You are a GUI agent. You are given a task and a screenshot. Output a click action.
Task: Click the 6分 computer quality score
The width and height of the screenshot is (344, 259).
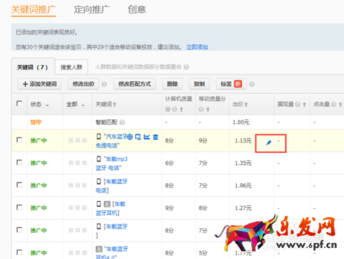click(169, 163)
